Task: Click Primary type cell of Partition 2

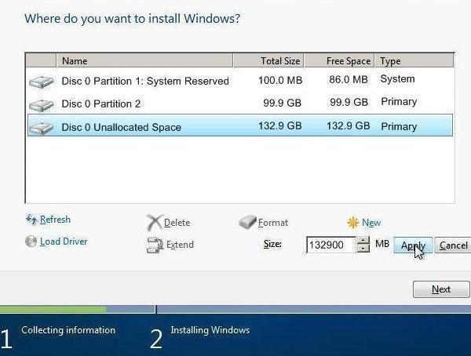Action: [x=399, y=102]
